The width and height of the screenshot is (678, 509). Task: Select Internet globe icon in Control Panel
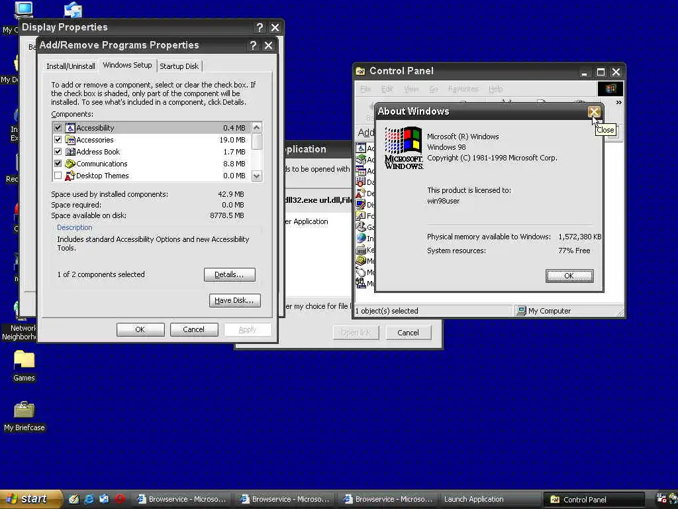pyautogui.click(x=361, y=238)
